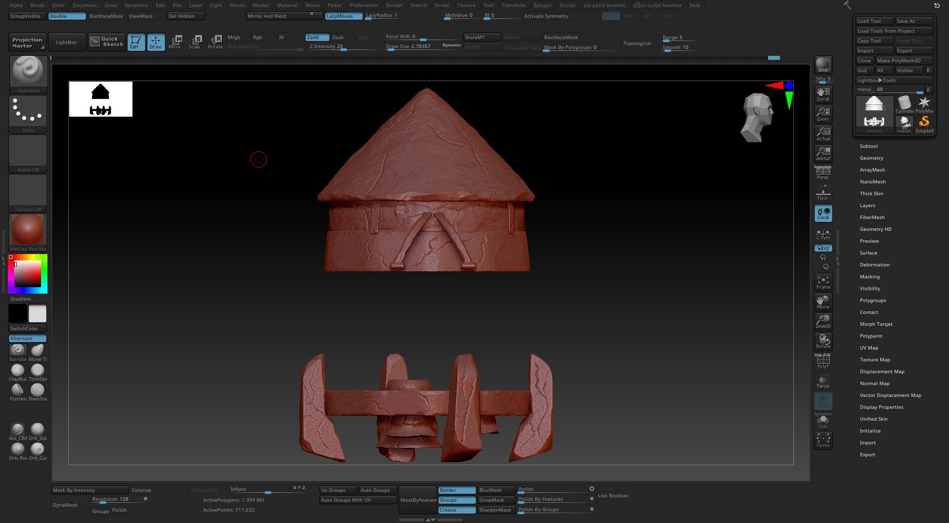Open the Zplugin menu

542,5
